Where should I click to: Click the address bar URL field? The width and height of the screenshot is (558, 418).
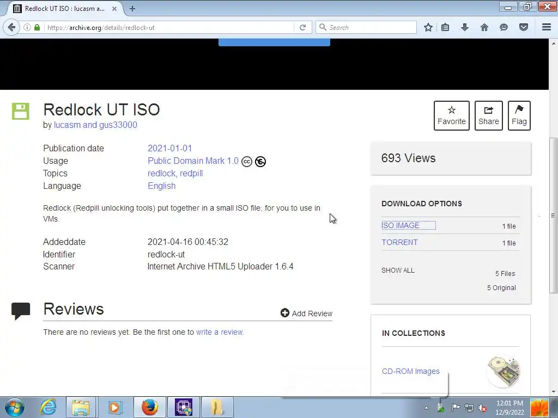[169, 27]
